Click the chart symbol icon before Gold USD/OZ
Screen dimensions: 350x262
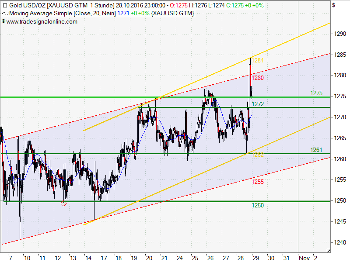coord(5,6)
